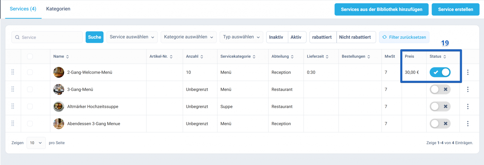Image resolution: width=484 pixels, height=165 pixels.
Task: Open options menu for 3-Gang-Menü row
Action: pyautogui.click(x=468, y=89)
